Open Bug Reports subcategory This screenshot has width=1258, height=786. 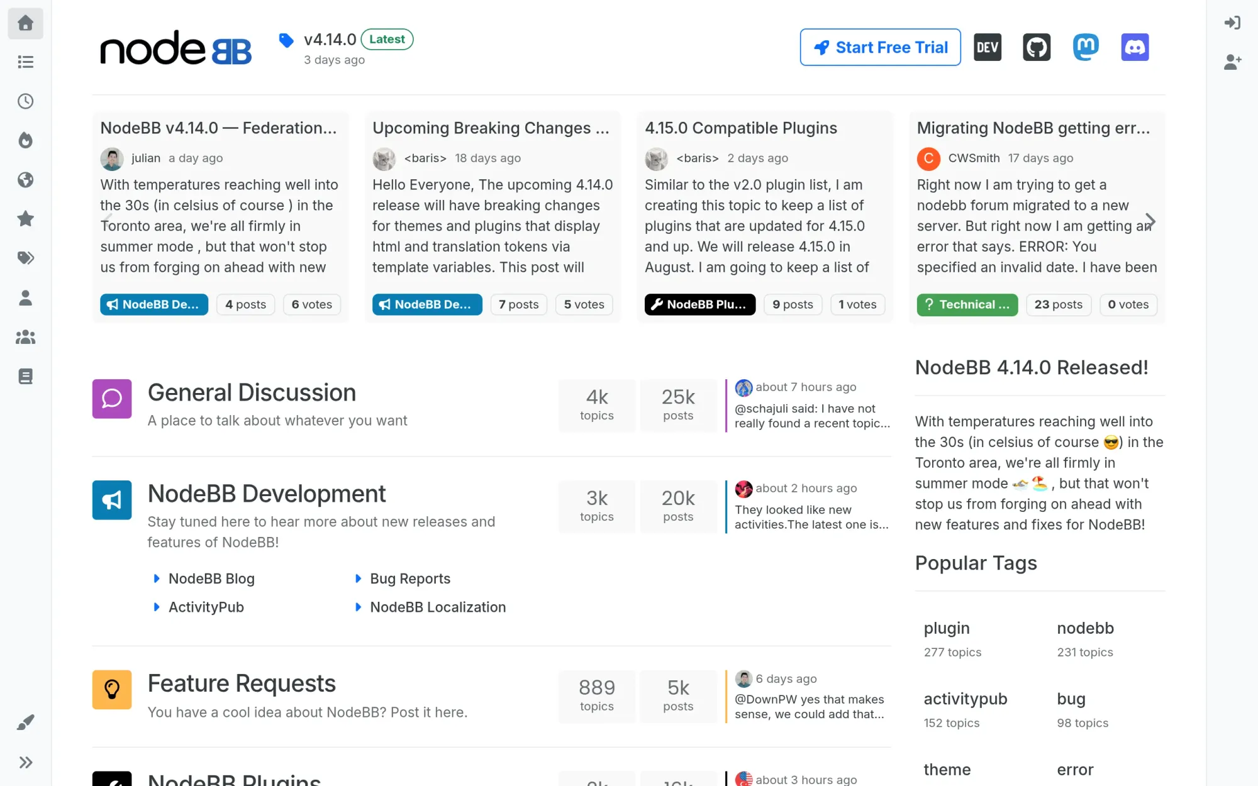pyautogui.click(x=410, y=578)
